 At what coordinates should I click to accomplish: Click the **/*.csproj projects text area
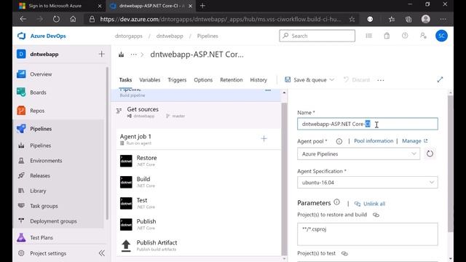(367, 234)
